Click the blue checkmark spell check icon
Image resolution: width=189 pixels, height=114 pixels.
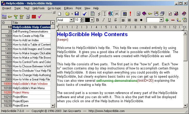[x=85, y=14]
